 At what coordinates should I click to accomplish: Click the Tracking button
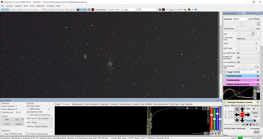click(x=249, y=120)
